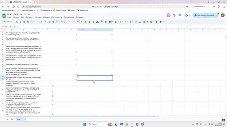Star the LEAD LSPD document
This screenshot has width=227, height=127.
(21, 14)
